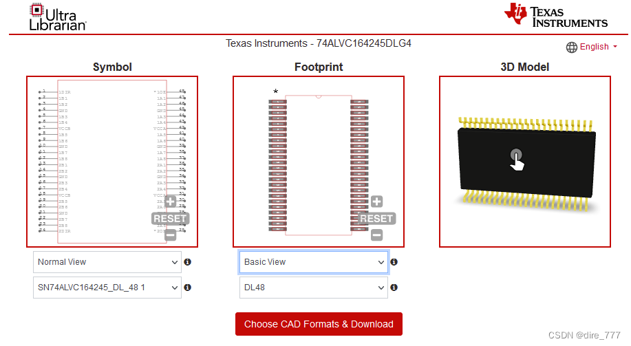Image resolution: width=631 pixels, height=346 pixels.
Task: Click the Footprint heading
Action: [x=319, y=67]
